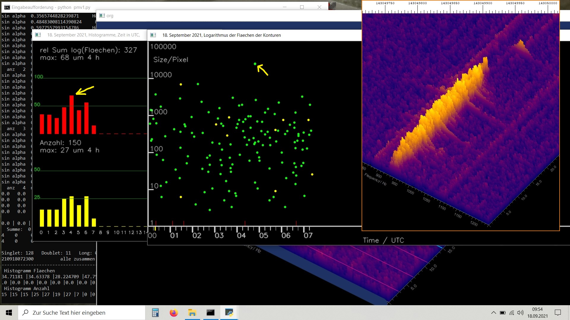Switch to the Python taskbar icon
The width and height of the screenshot is (570, 320).
[x=229, y=313]
